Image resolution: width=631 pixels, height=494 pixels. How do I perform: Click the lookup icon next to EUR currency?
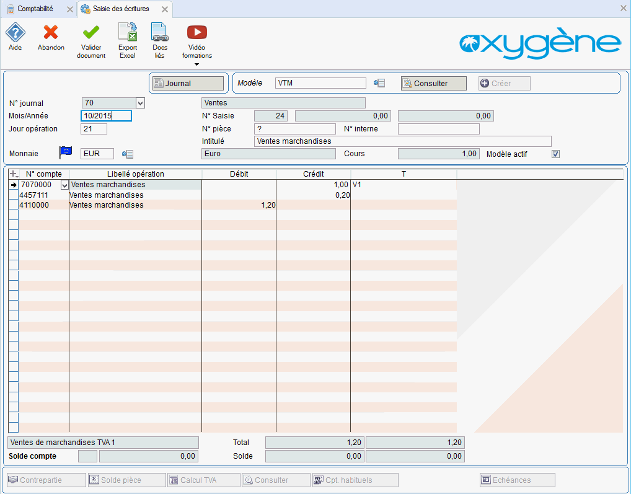pyautogui.click(x=128, y=154)
